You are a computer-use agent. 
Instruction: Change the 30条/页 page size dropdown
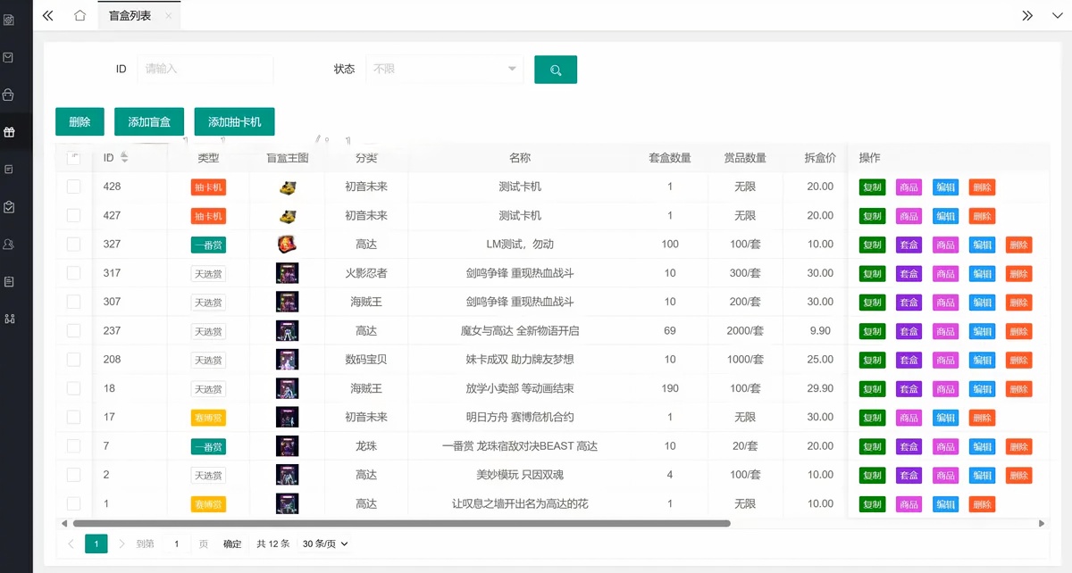coord(325,544)
